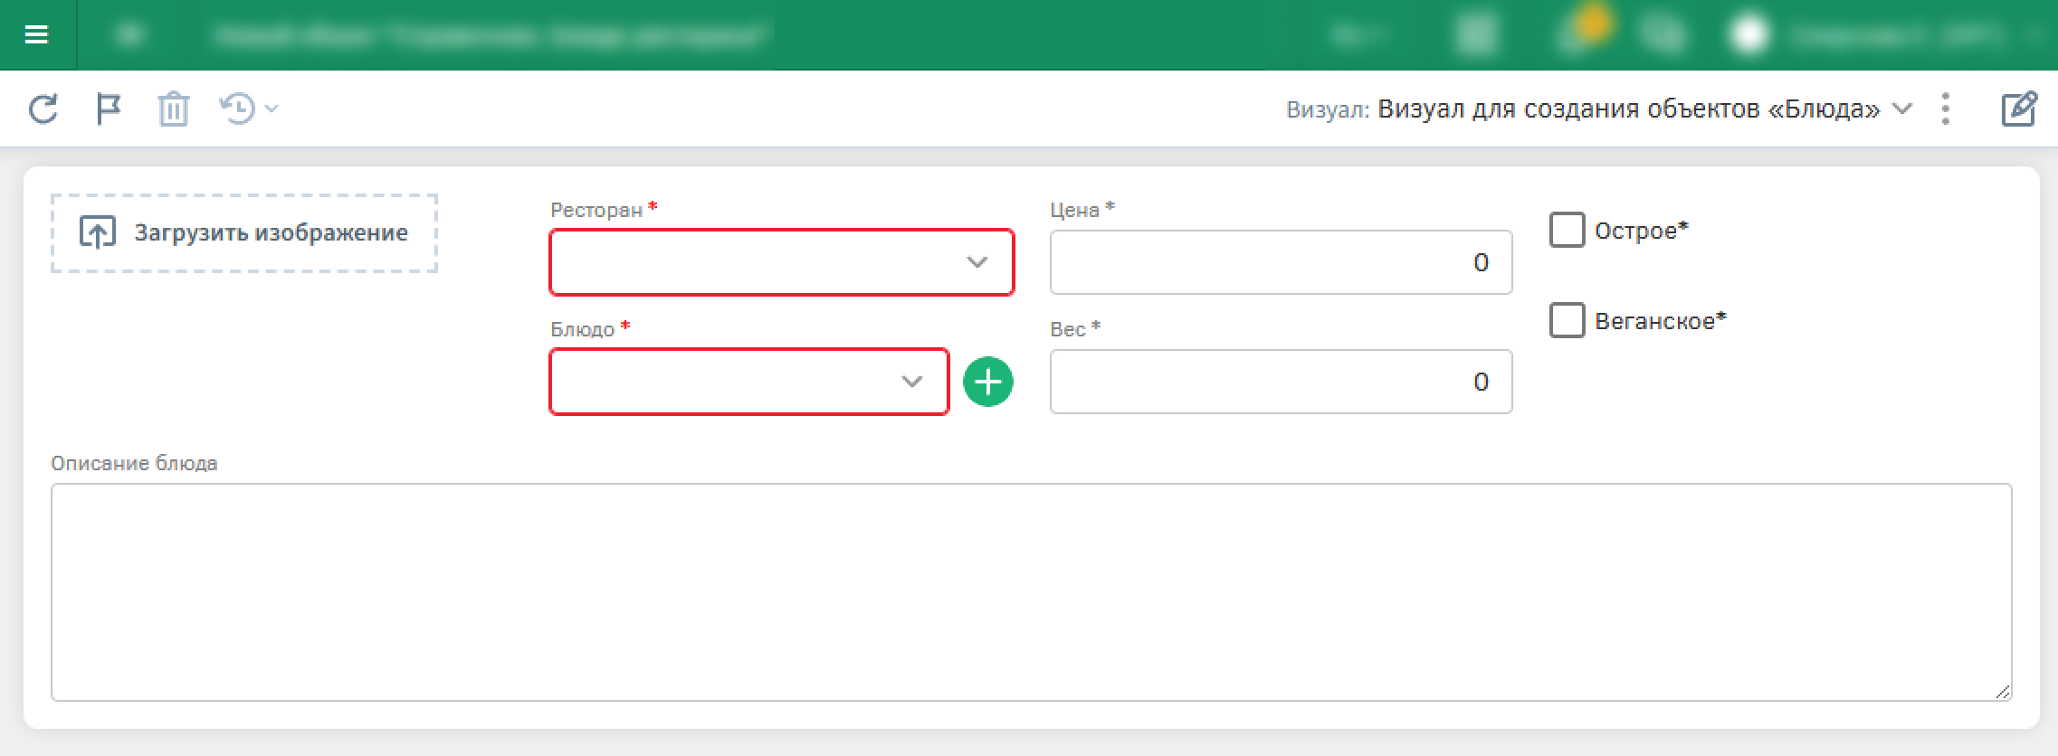Screen dimensions: 2058x756
Task: Click the refresh icon in toolbar
Action: tap(43, 109)
